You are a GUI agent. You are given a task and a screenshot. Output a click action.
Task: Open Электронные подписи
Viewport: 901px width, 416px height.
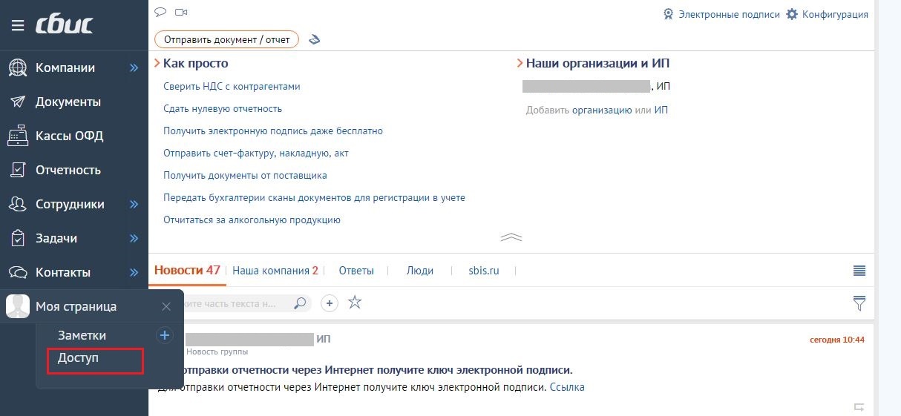click(721, 14)
